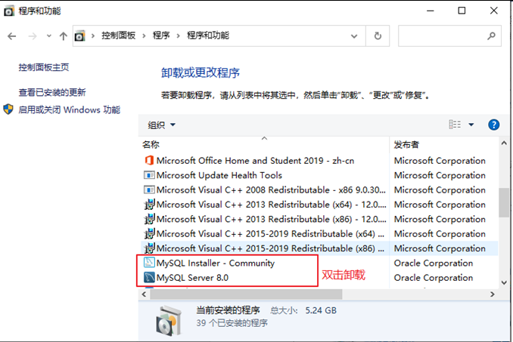Open the 组织 dropdown menu
The image size is (513, 342).
pos(162,125)
